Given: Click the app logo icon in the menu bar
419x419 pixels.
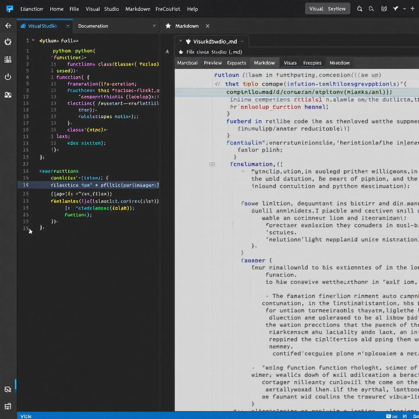Looking at the screenshot, I should click(10, 9).
